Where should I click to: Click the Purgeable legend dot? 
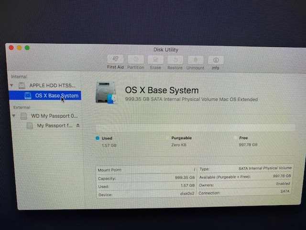tap(167, 138)
